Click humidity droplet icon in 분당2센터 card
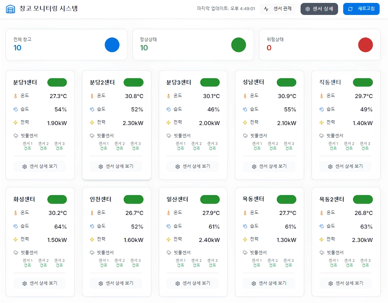The image size is (388, 303). click(x=92, y=109)
